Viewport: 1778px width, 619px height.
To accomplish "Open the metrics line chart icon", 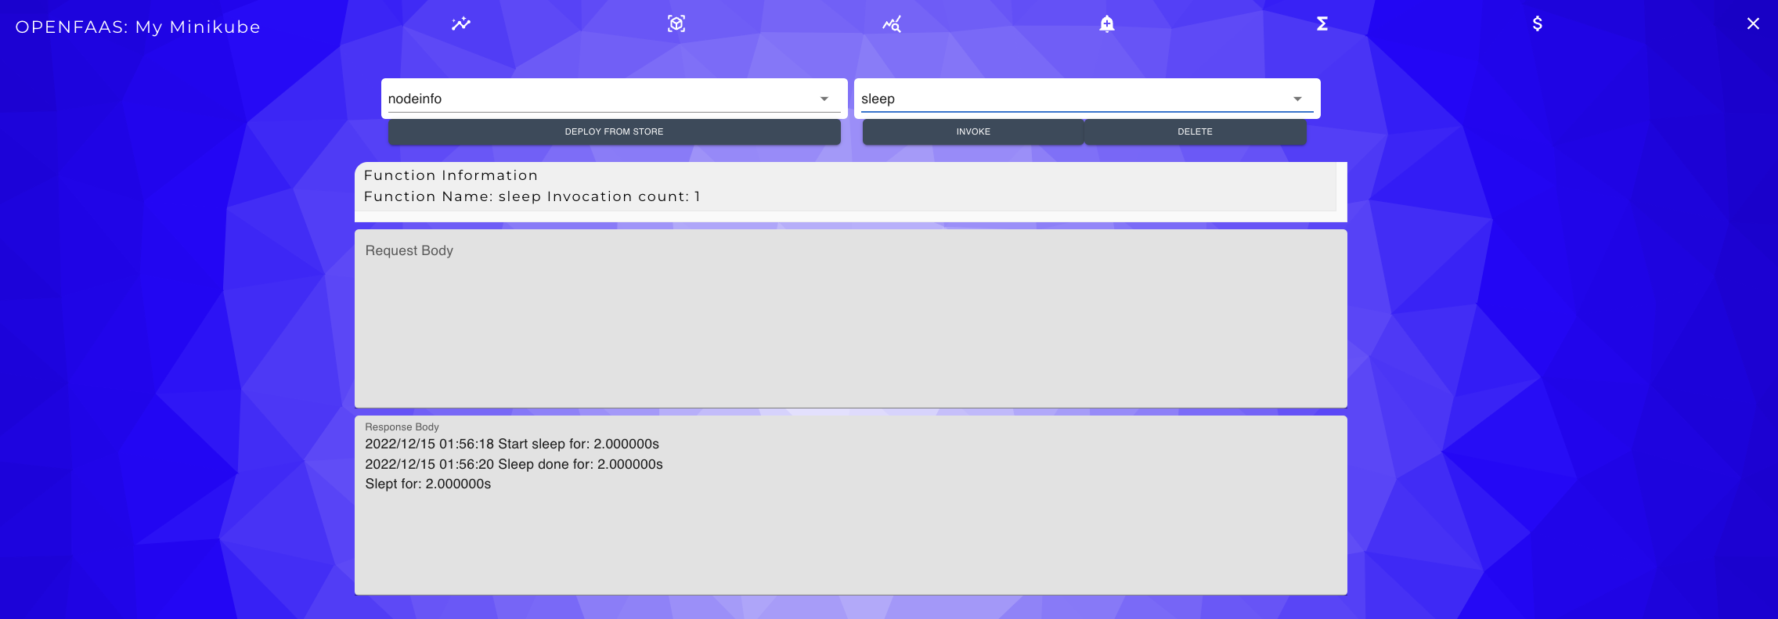I will pyautogui.click(x=461, y=23).
